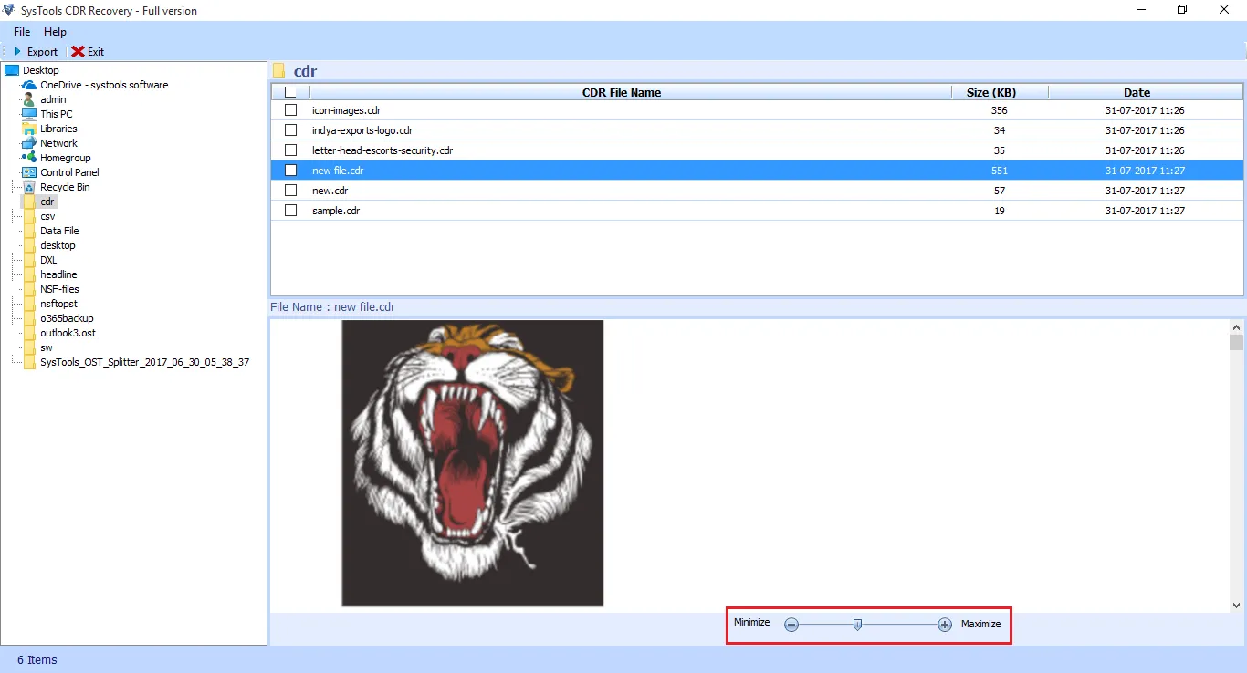Select SysTools_OST_Splitter_2017_06_30_05_38_37 folder
This screenshot has width=1247, height=673.
point(144,362)
